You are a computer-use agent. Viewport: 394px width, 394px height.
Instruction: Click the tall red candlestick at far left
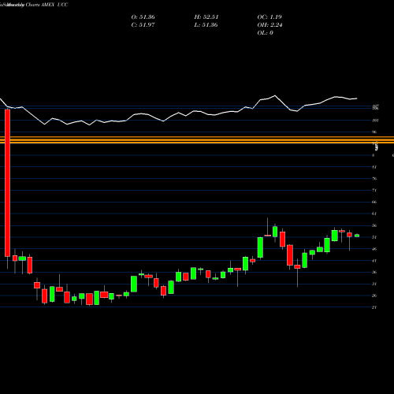[x=7, y=183]
